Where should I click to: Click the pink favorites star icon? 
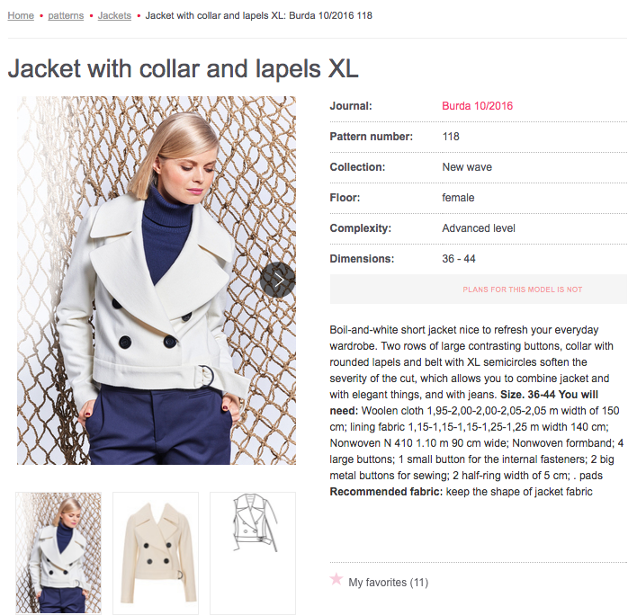[336, 578]
